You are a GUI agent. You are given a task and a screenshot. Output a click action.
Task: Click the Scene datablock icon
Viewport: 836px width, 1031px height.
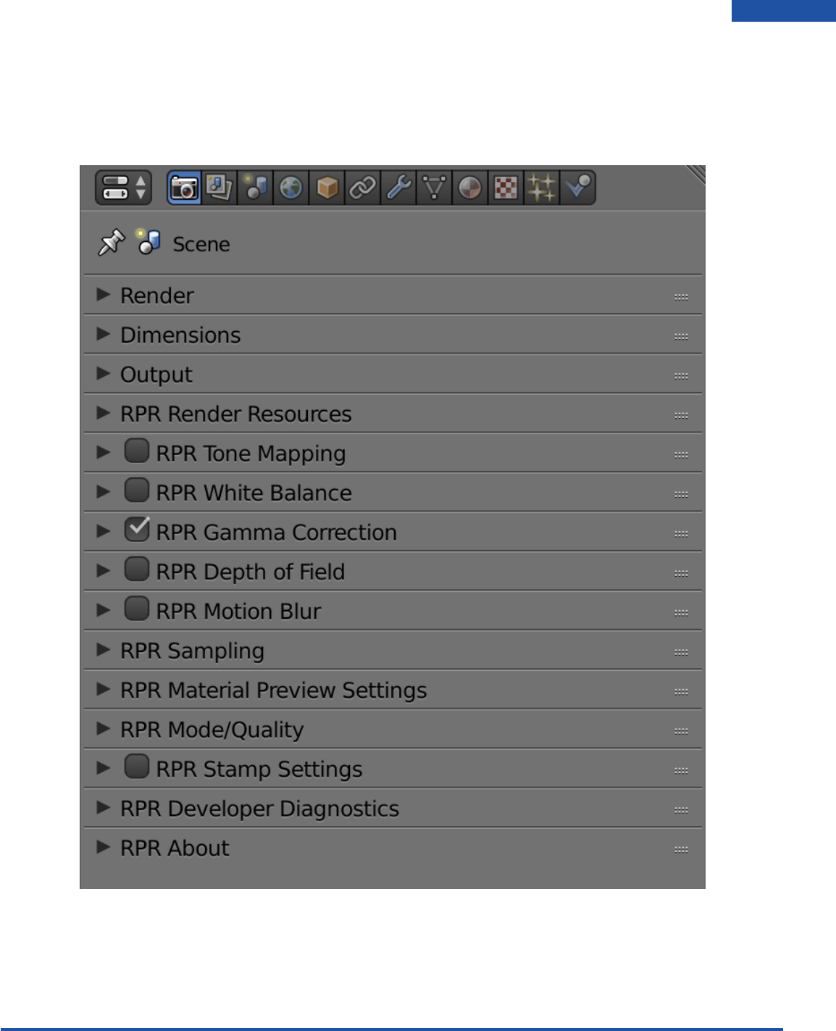click(148, 241)
